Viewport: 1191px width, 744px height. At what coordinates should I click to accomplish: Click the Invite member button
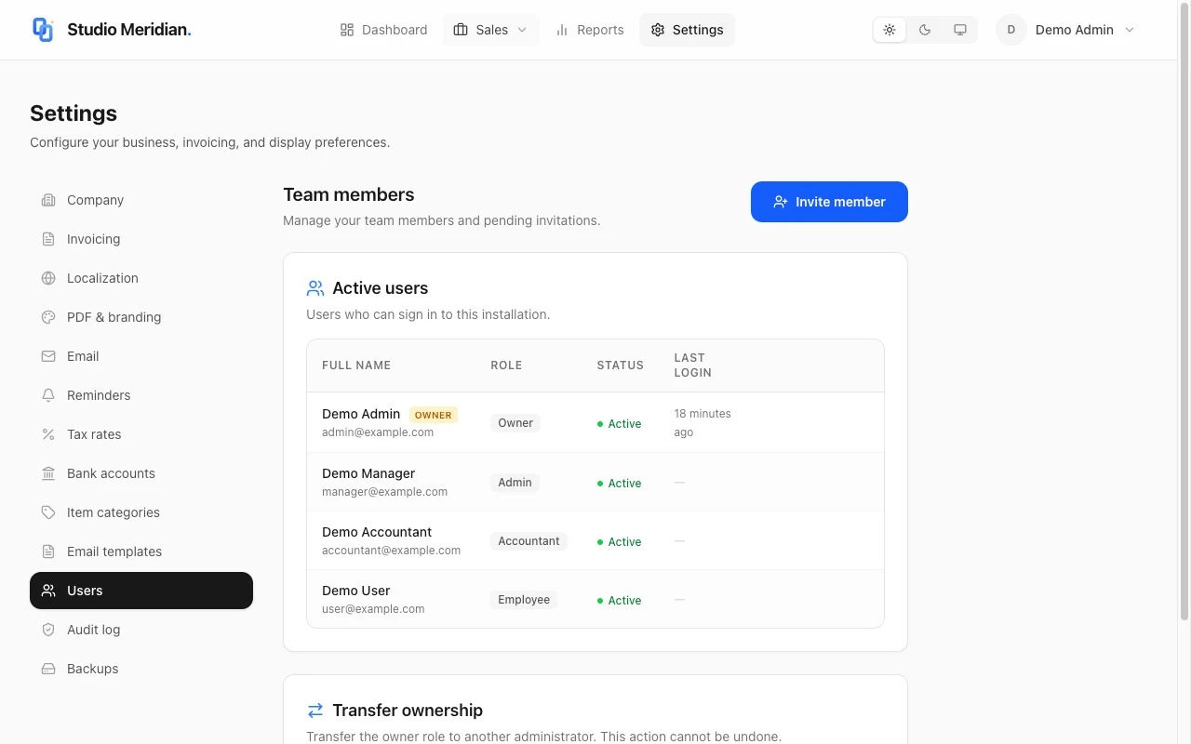[x=829, y=202]
